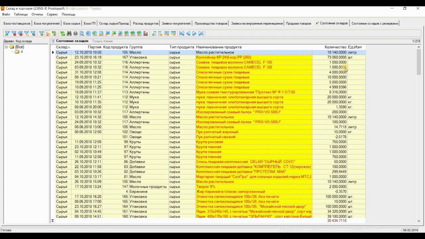
Task: Open the Сервис menu
Action: coord(52,14)
